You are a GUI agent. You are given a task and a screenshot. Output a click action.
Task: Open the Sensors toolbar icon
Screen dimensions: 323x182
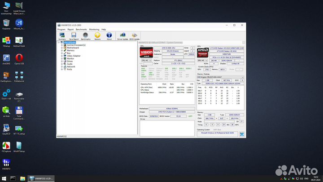point(97,36)
